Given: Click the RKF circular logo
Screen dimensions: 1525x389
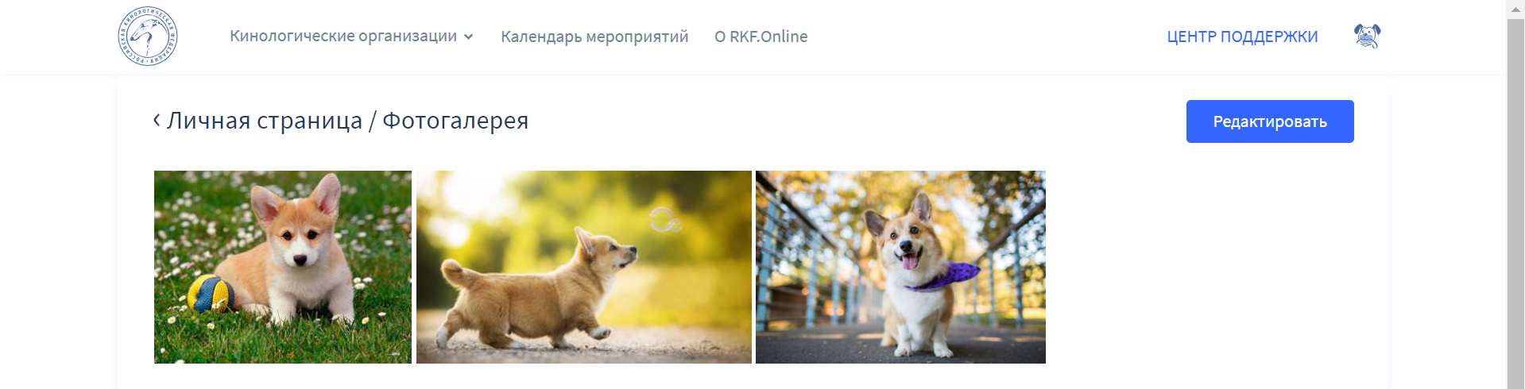Looking at the screenshot, I should tap(148, 37).
